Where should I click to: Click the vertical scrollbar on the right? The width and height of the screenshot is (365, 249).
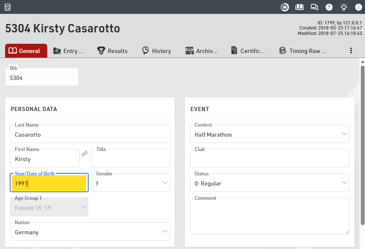point(362,143)
